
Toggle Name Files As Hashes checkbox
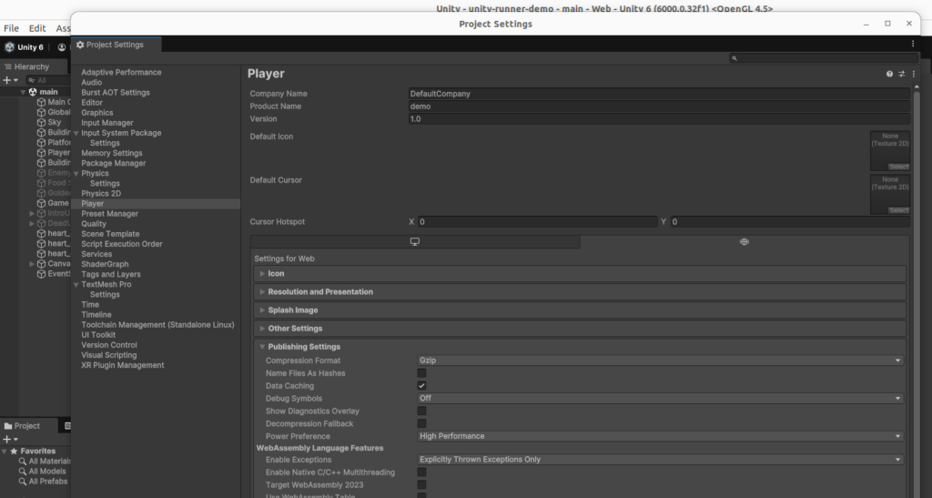(x=421, y=373)
